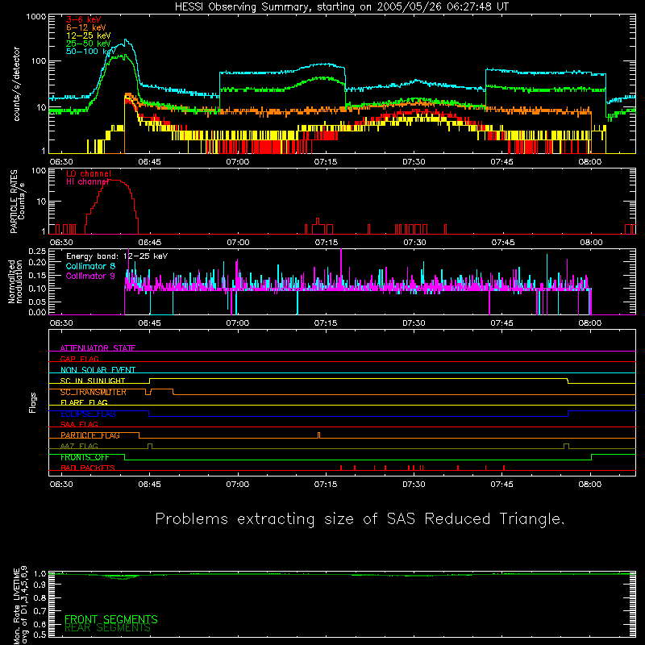Click the 06:45 time label under Flags plot

149,485
